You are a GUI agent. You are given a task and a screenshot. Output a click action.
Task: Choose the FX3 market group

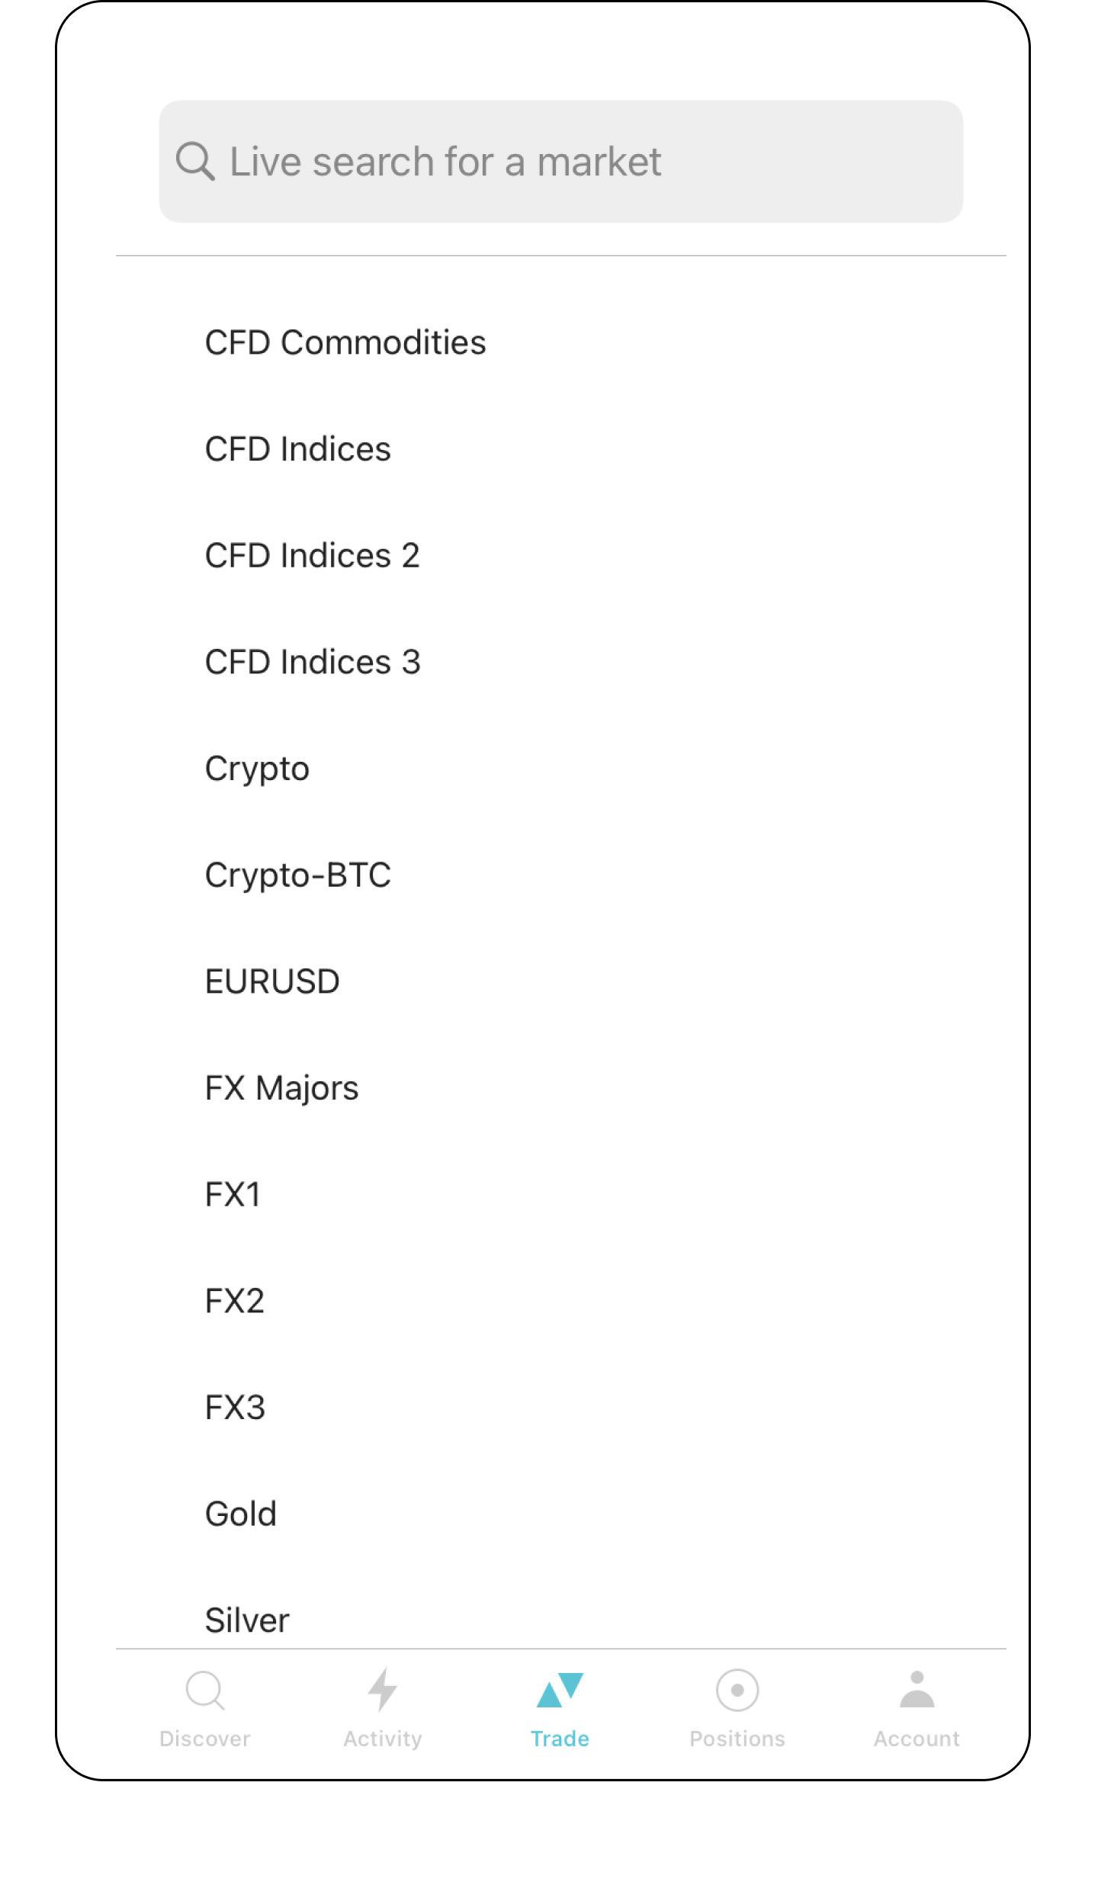tap(235, 1408)
